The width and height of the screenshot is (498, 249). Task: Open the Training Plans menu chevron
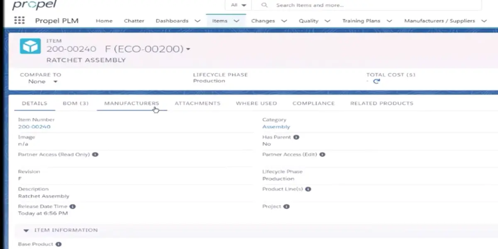[x=389, y=21]
